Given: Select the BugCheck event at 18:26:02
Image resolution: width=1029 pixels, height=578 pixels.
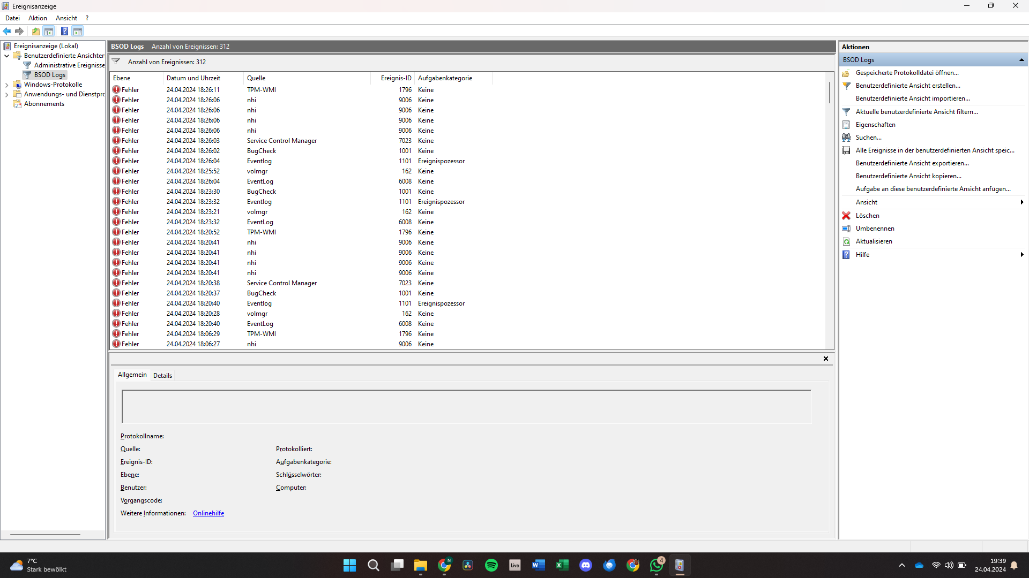Looking at the screenshot, I should [x=261, y=151].
